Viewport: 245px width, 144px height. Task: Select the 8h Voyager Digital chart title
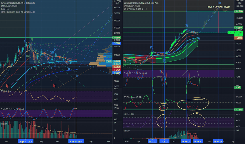tap(18, 3)
